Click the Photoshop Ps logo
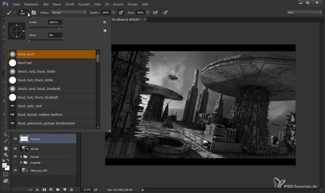325x193 pixels. (5, 4)
